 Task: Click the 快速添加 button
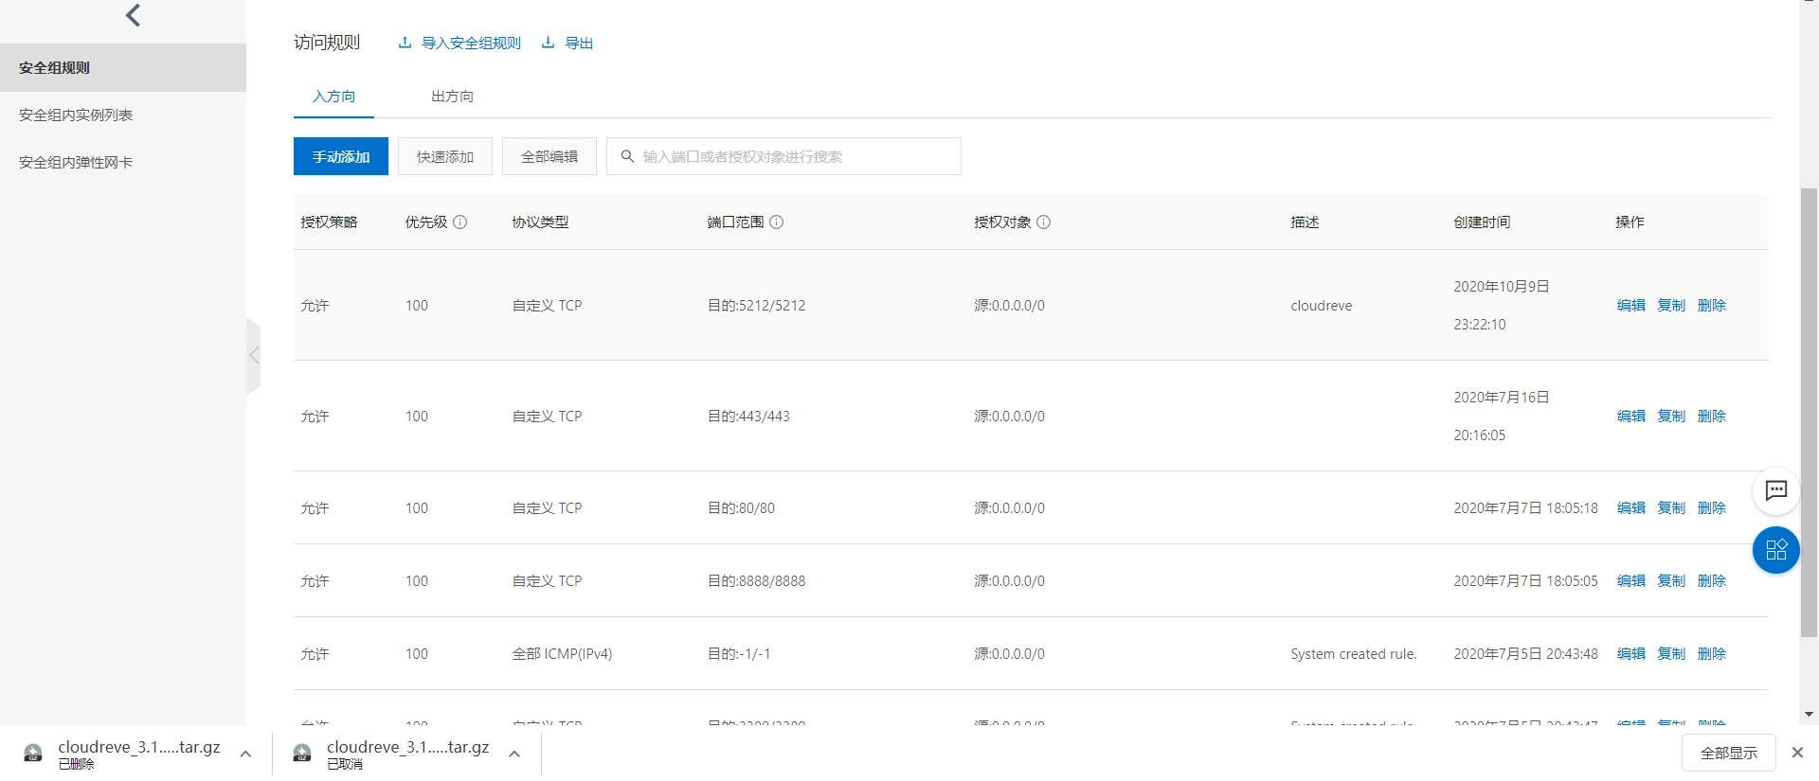445,157
